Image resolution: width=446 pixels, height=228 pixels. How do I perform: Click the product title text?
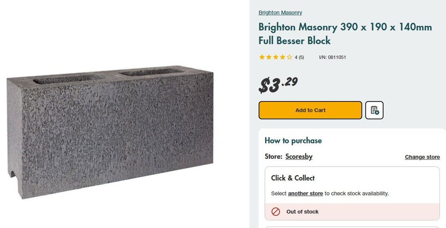pos(345,33)
